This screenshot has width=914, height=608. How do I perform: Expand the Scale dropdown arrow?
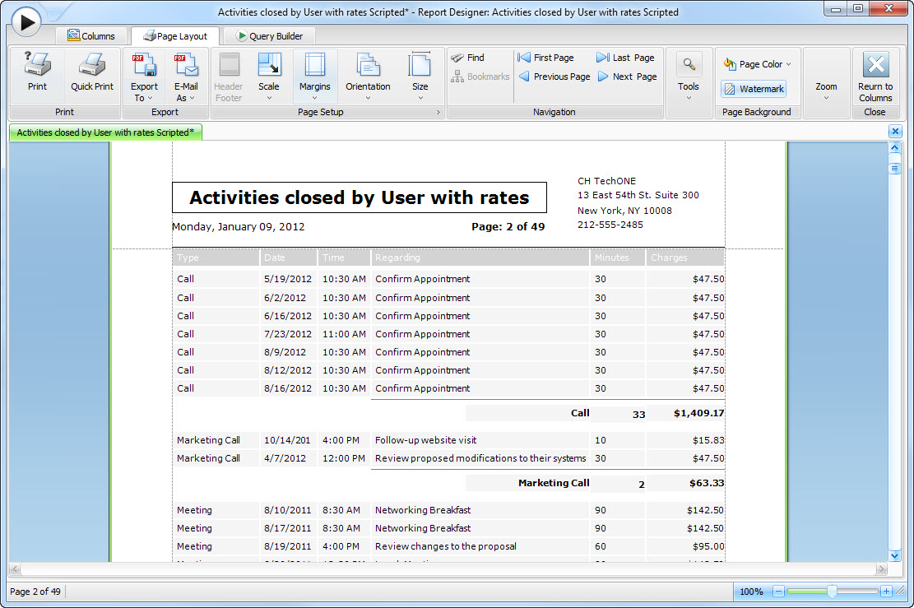pyautogui.click(x=269, y=99)
